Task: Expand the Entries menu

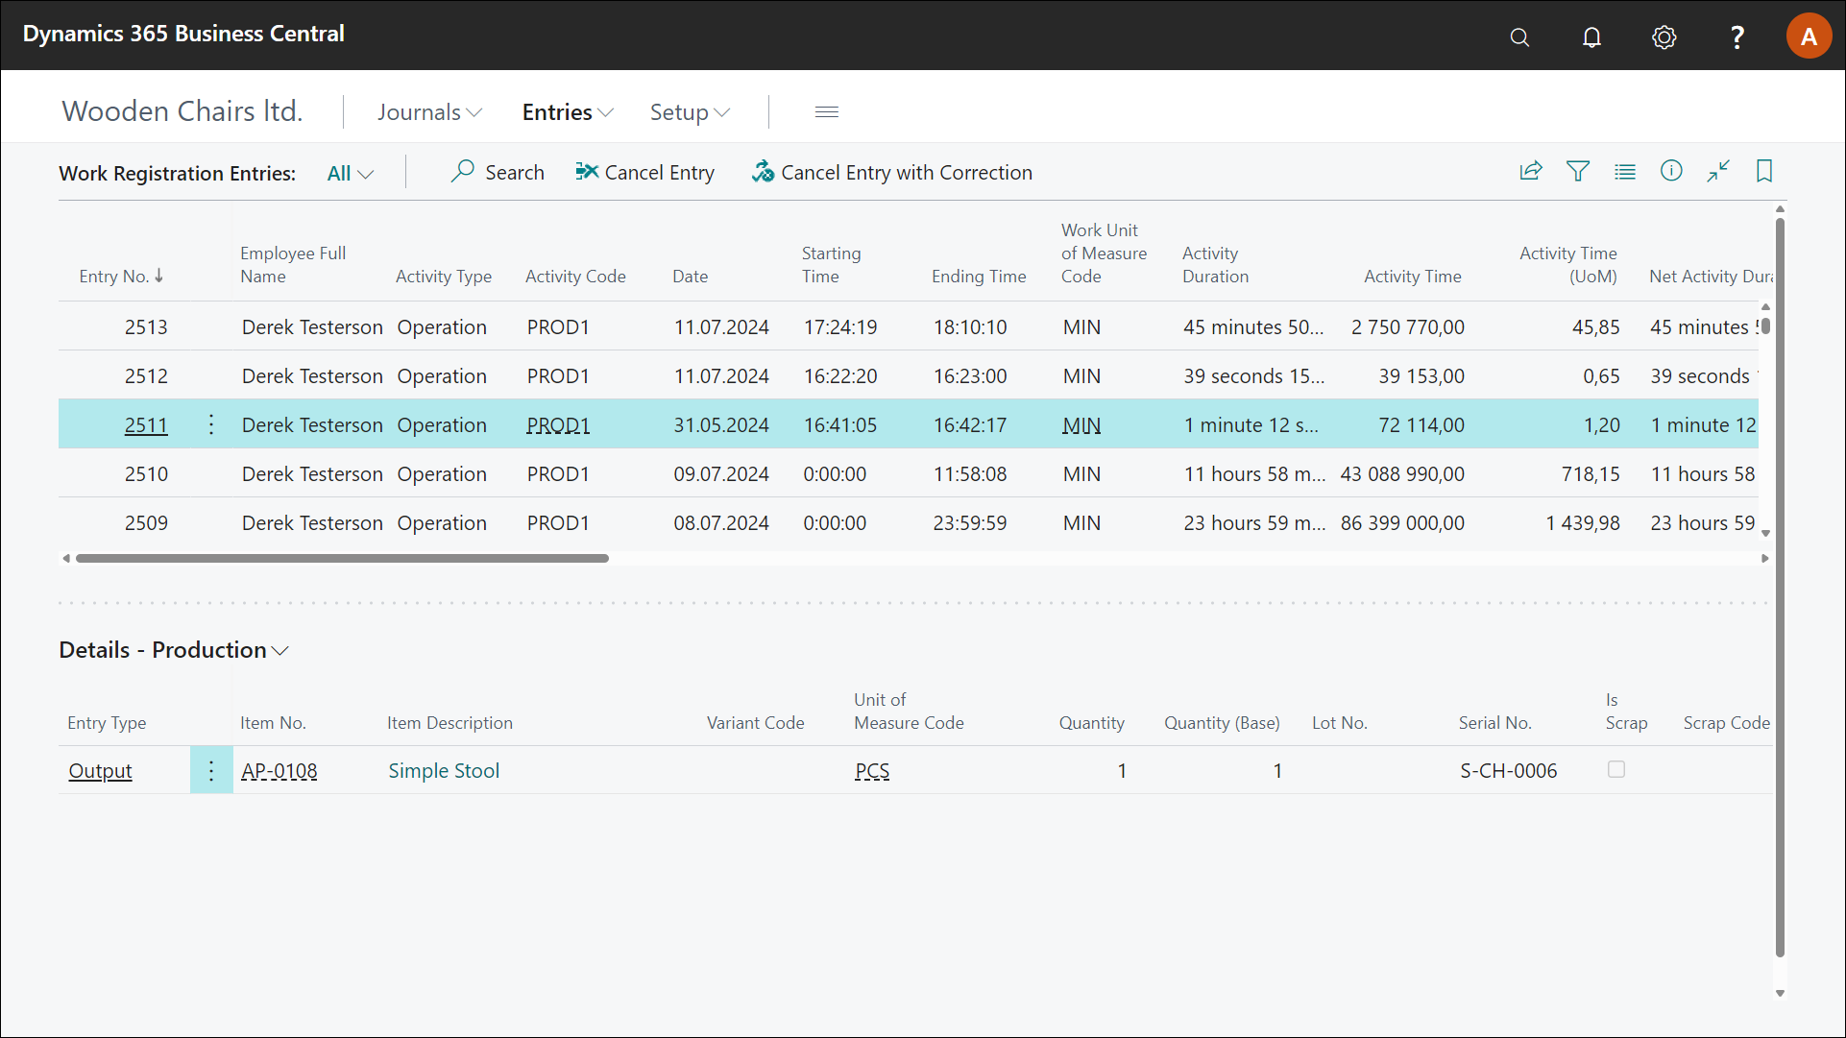Action: click(x=568, y=112)
